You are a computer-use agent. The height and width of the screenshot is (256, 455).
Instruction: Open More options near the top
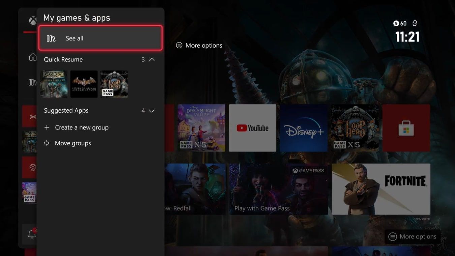(199, 46)
